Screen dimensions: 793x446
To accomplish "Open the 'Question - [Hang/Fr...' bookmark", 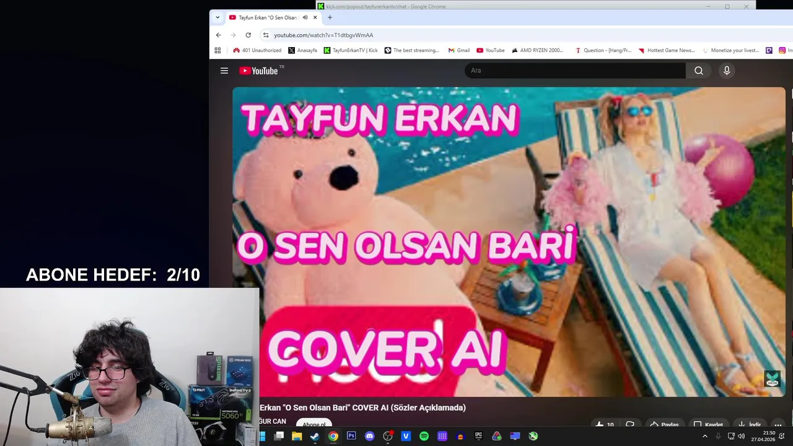I will (x=603, y=50).
